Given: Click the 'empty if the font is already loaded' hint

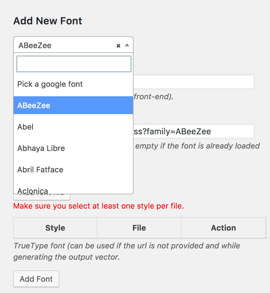Looking at the screenshot, I should 197,146.
